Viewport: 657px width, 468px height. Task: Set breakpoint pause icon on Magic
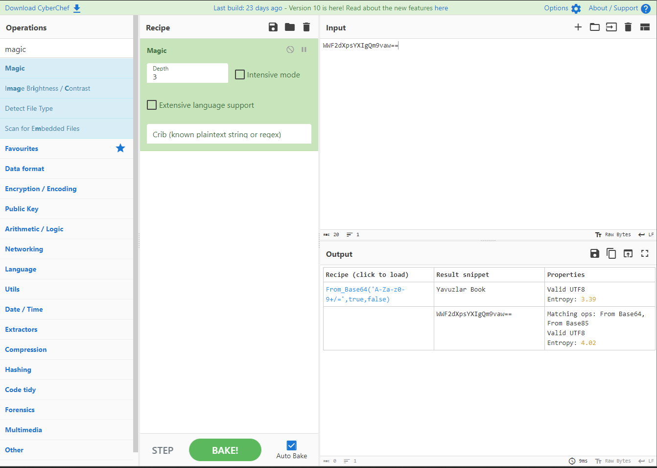[304, 49]
